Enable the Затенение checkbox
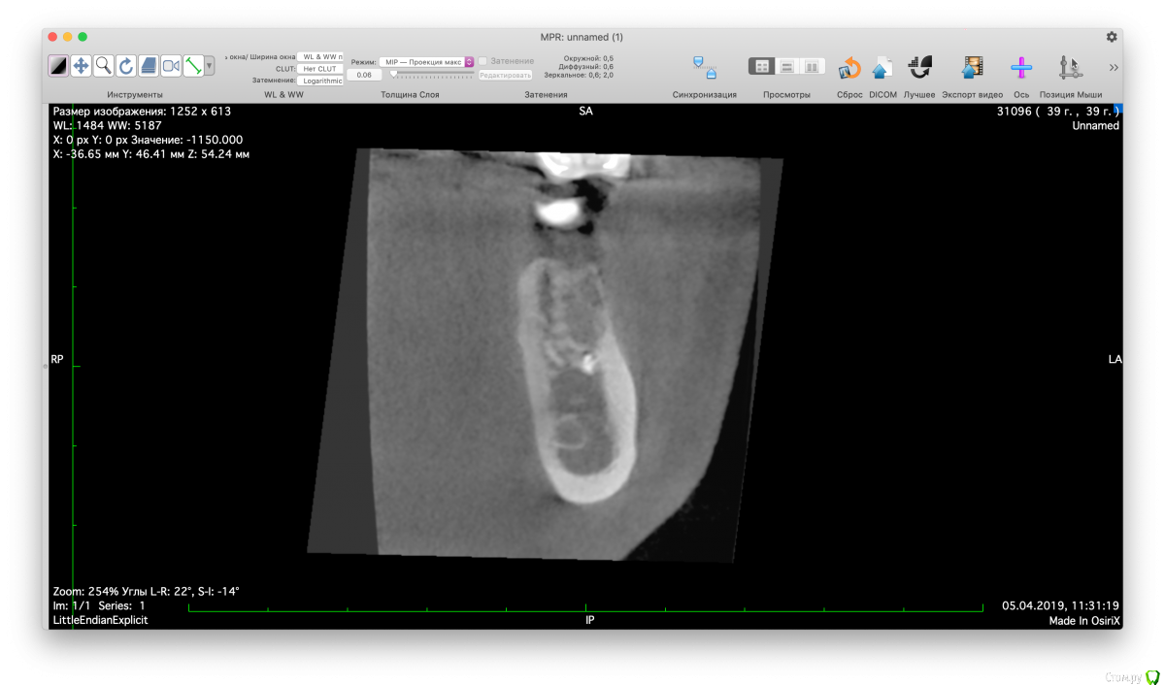Viewport: 1165px width, 685px height. pyautogui.click(x=483, y=61)
